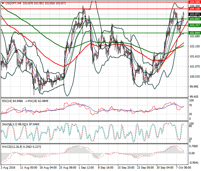Click the 104.300 price axis value
201x171 pixels.
[x=195, y=6]
